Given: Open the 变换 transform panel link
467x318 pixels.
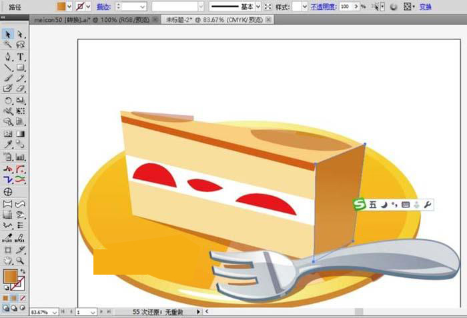Looking at the screenshot, I should point(426,7).
